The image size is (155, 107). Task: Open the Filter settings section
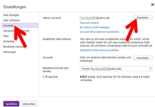(x=6, y=36)
